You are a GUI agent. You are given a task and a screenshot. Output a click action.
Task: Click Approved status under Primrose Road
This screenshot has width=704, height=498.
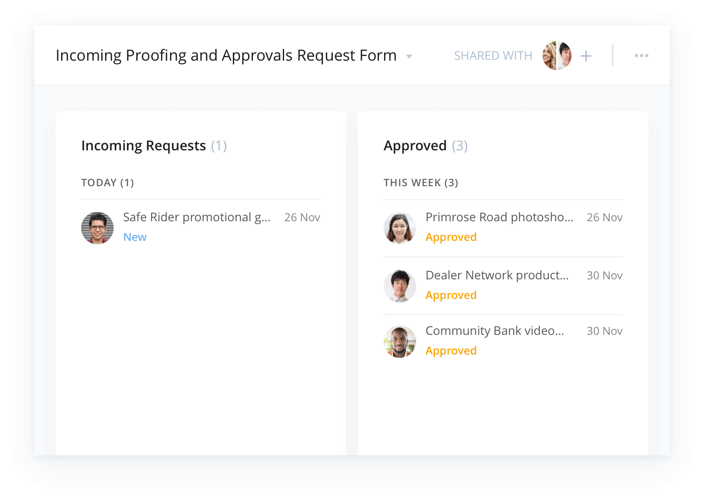point(451,237)
